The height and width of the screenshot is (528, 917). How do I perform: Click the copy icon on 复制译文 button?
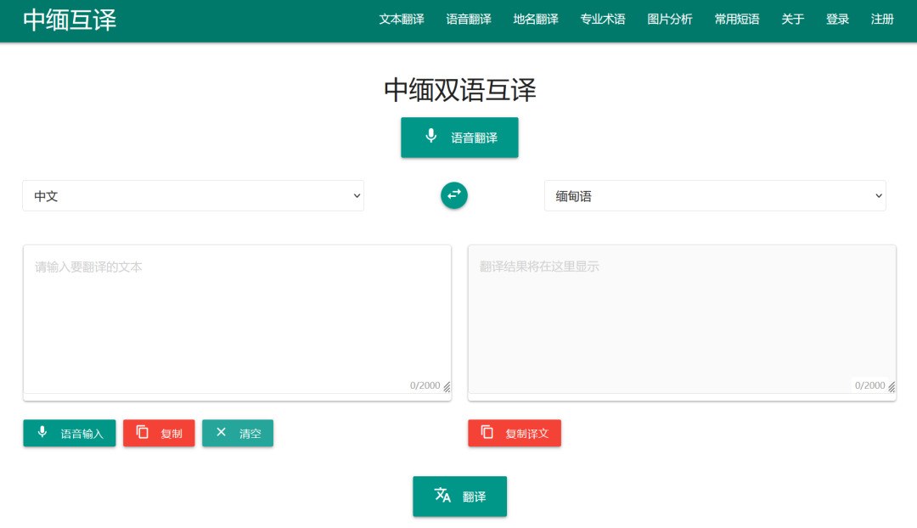[x=487, y=433]
